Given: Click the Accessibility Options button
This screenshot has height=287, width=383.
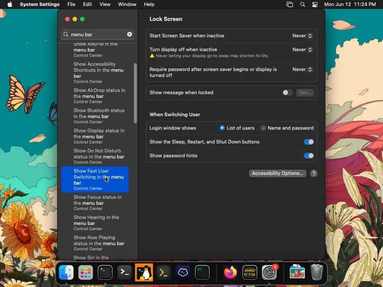Looking at the screenshot, I should 278,173.
